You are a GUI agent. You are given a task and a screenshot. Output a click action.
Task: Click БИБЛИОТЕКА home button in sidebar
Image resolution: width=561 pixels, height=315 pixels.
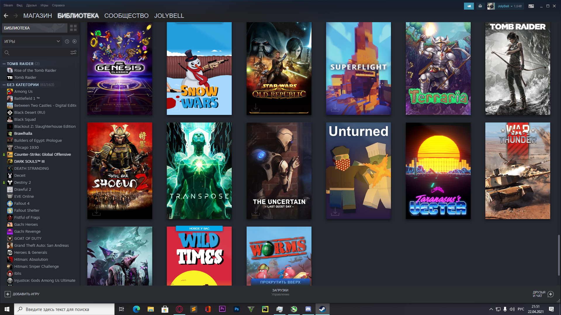(34, 28)
